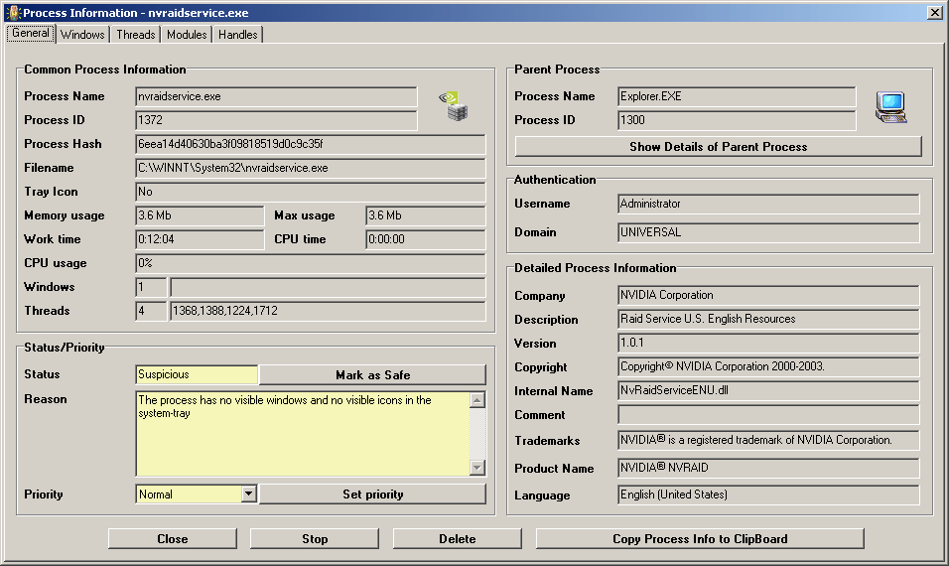This screenshot has width=949, height=566.
Task: Click the empty Windows title field
Action: pyautogui.click(x=328, y=287)
